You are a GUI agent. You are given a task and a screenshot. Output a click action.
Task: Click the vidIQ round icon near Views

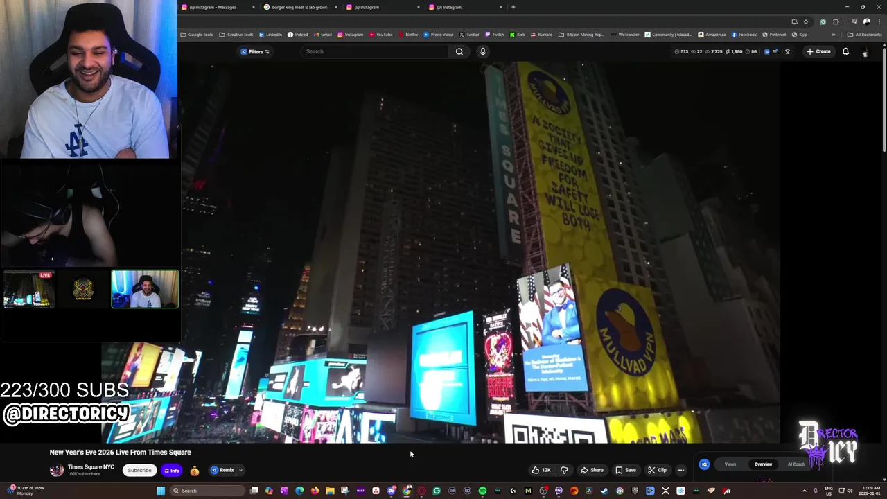pyautogui.click(x=704, y=464)
